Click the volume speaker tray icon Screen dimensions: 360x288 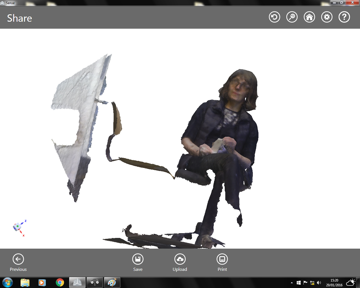tap(319, 283)
